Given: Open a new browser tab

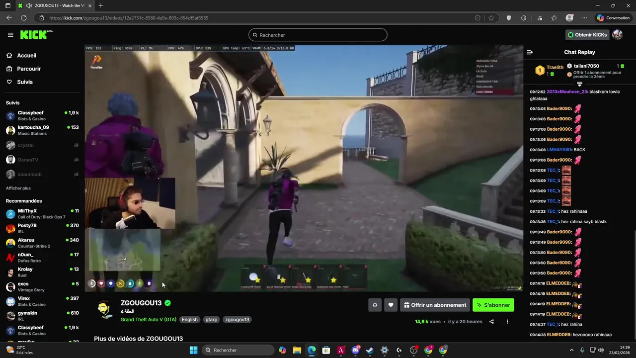Looking at the screenshot, I should point(101,5).
